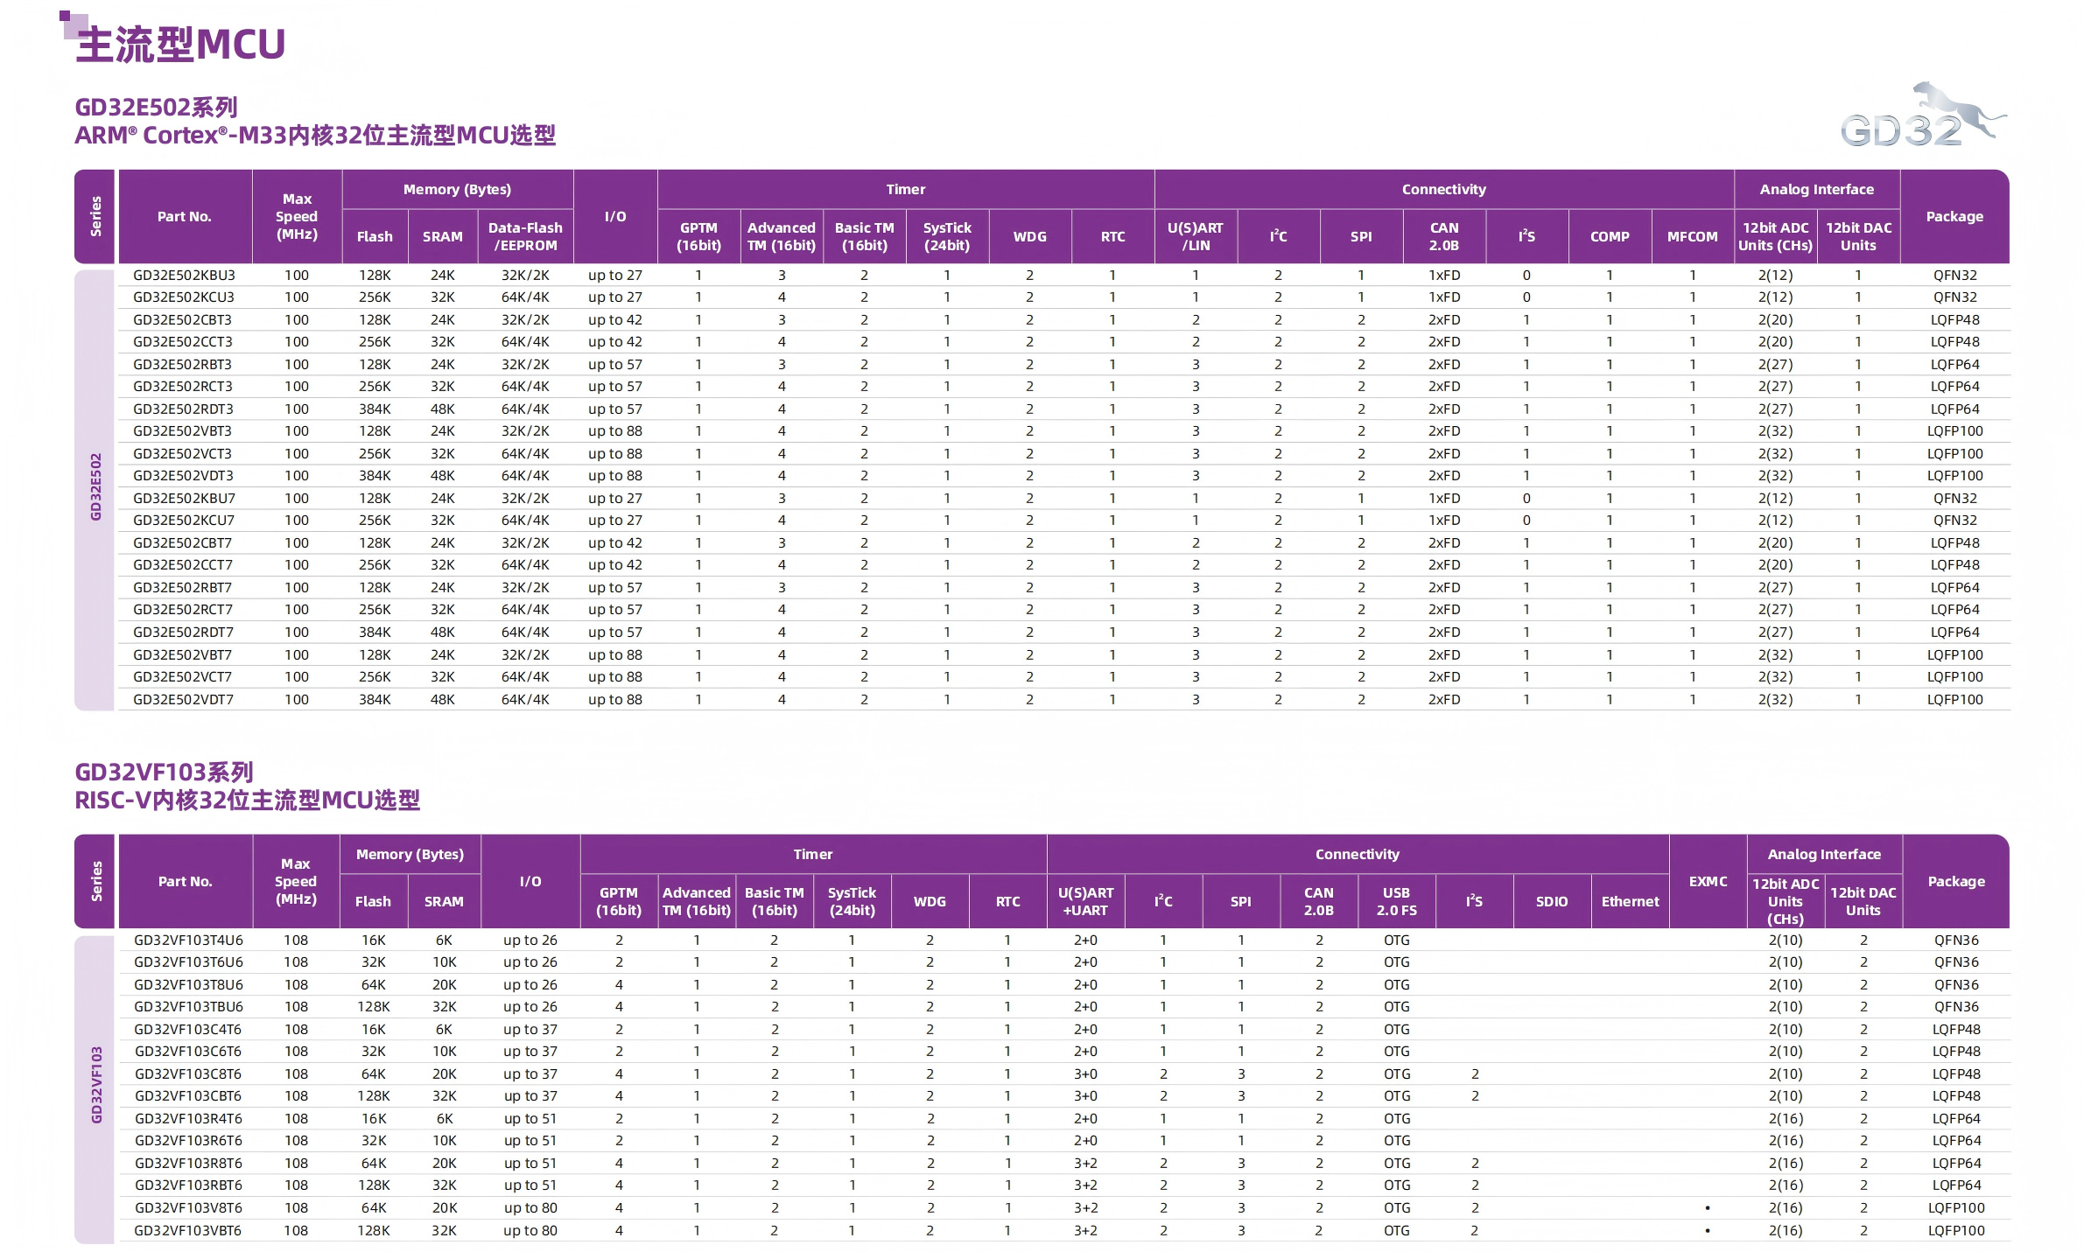
Task: Click the MFCOM column header
Action: (x=1691, y=236)
